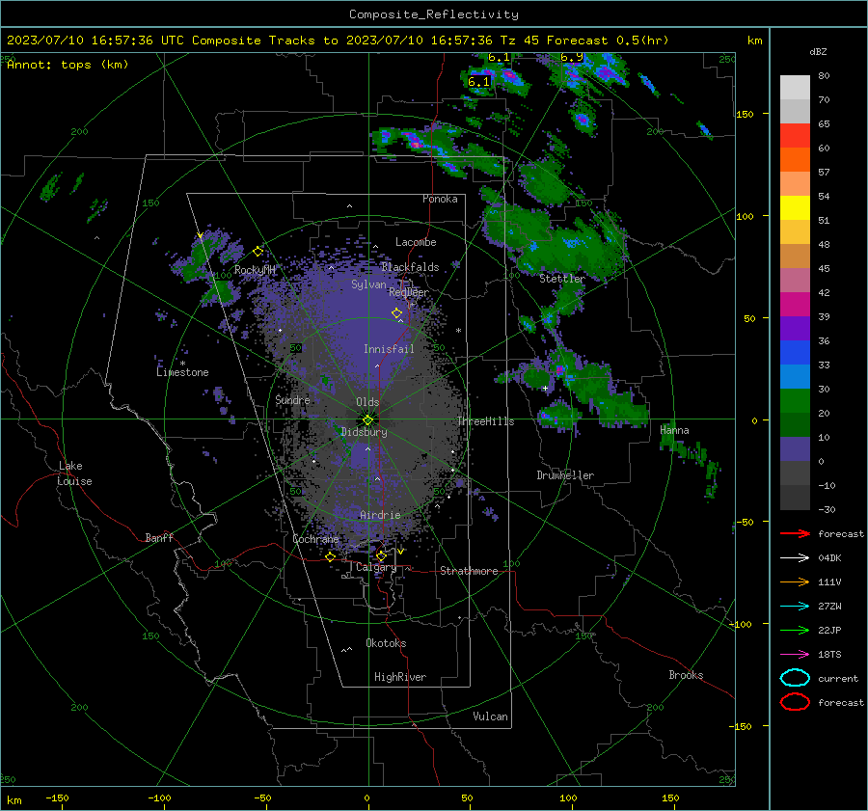
Task: Click the Sundre town label
Action: (x=292, y=399)
